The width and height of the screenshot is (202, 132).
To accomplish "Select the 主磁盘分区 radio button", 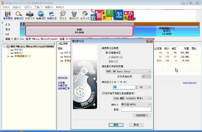I will tap(107, 52).
